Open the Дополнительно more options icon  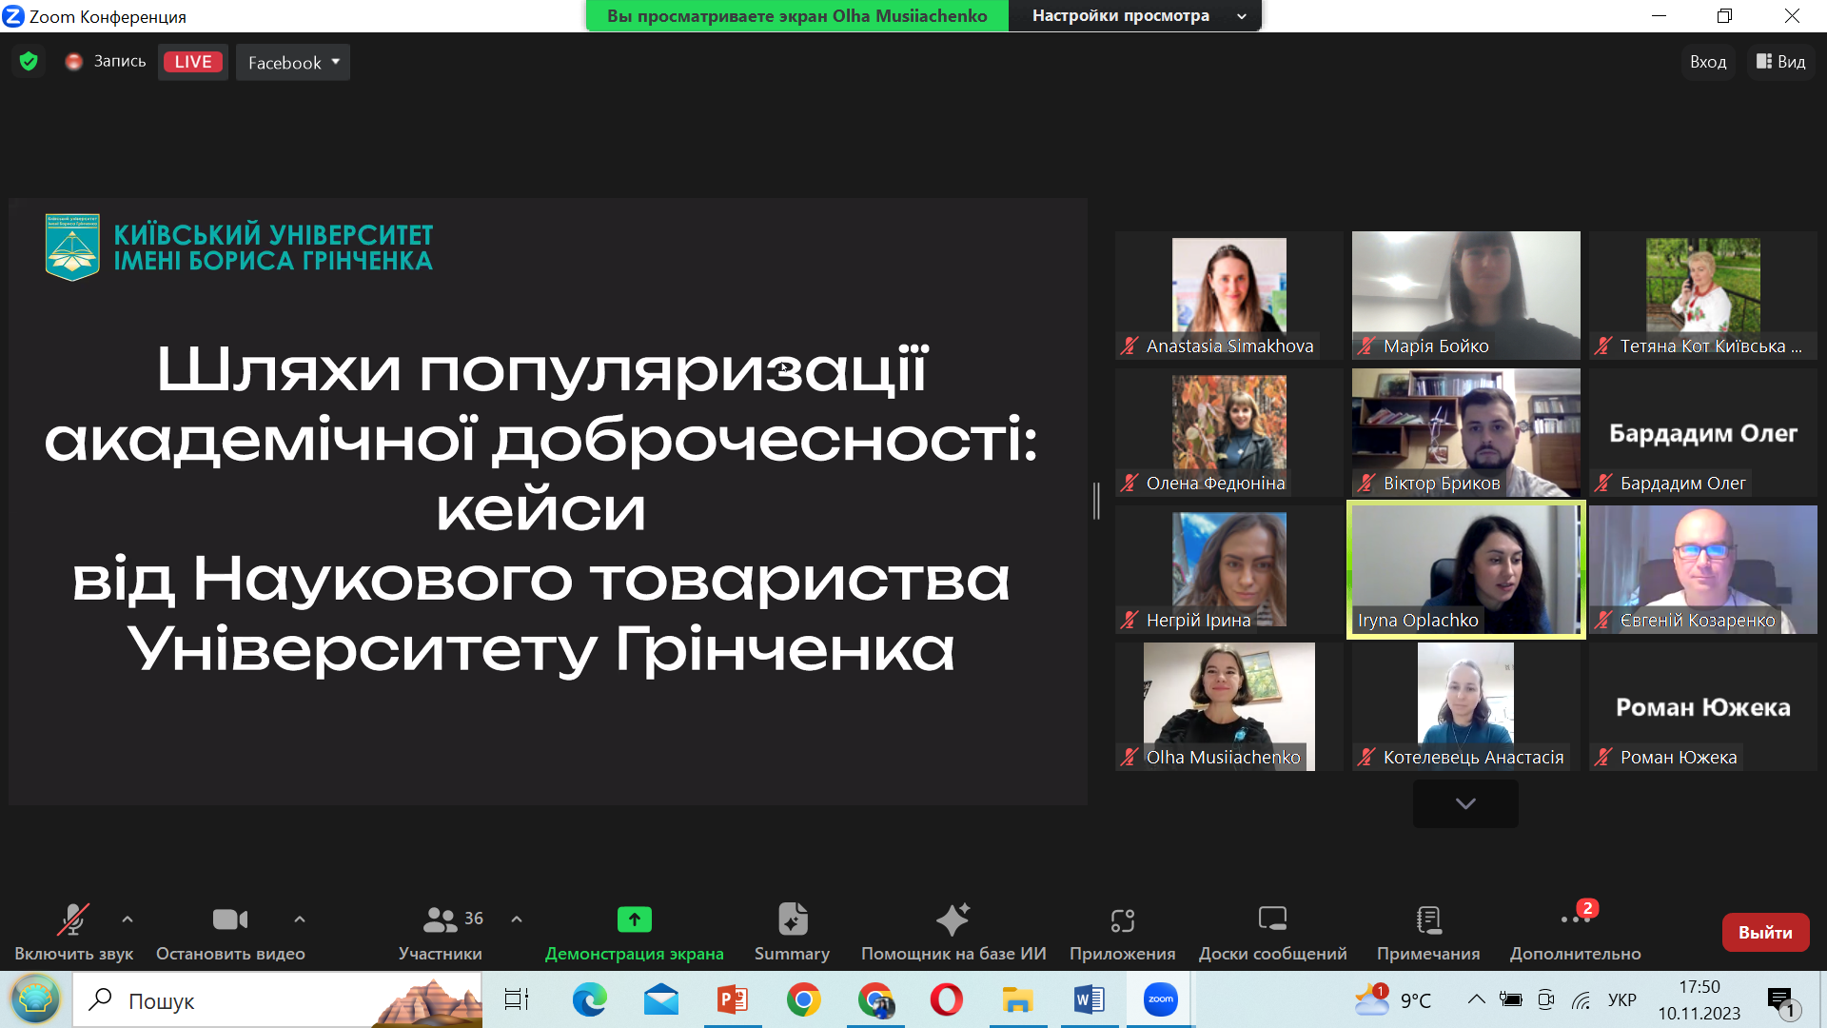coord(1574,919)
